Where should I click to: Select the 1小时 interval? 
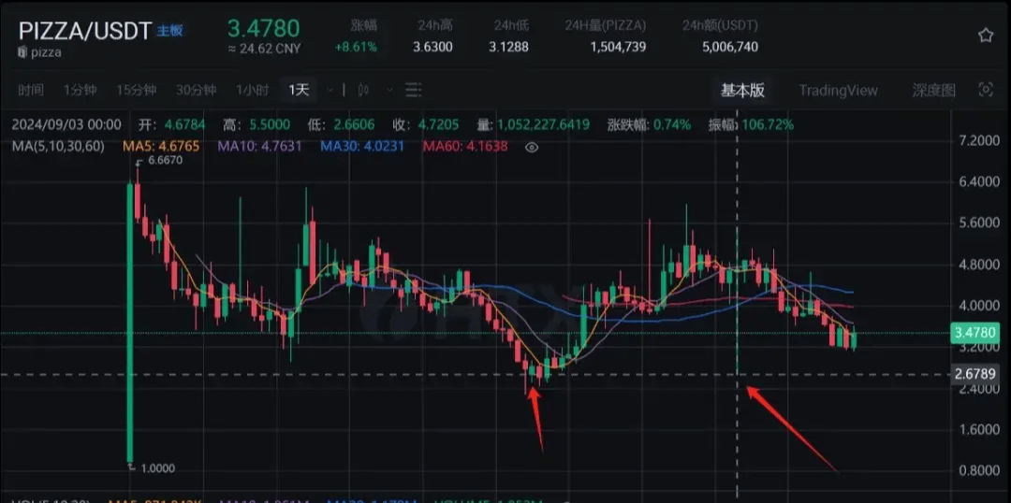pos(252,90)
